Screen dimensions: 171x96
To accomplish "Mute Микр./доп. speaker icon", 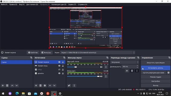I will click(x=101, y=76).
